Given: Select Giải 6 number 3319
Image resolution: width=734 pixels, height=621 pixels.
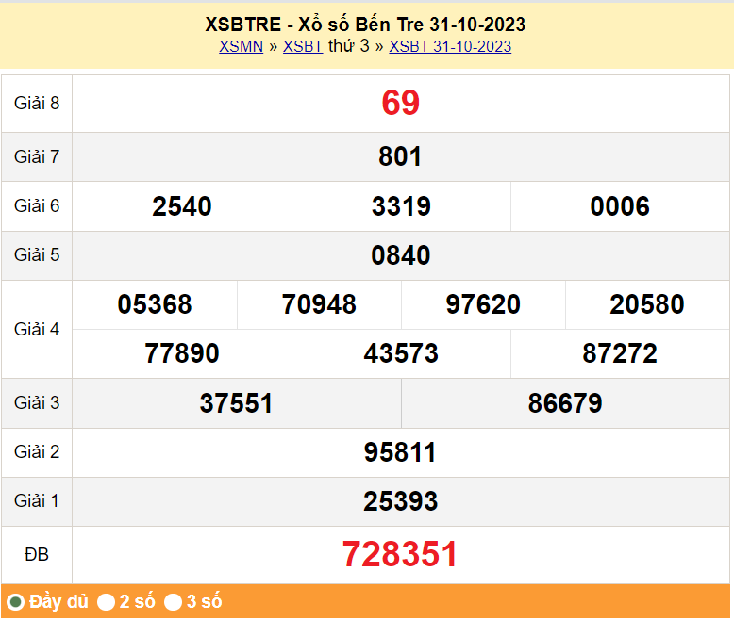Looking at the screenshot, I should [401, 206].
